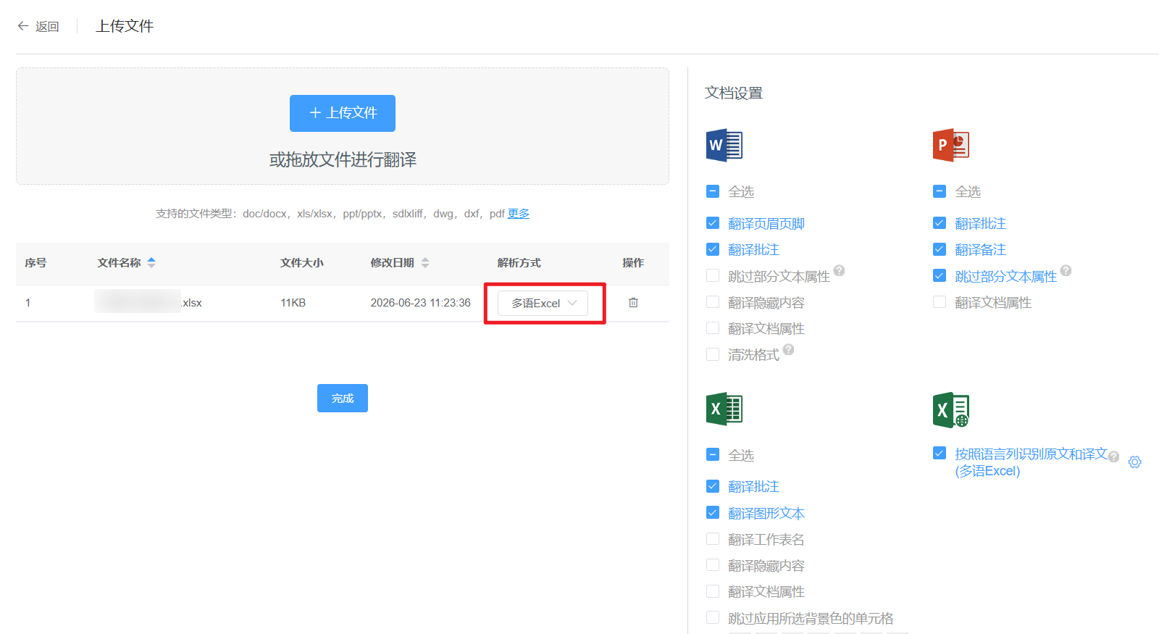Enable Excel 翻译隐藏内容 checkbox
The height and width of the screenshot is (634, 1159).
[713, 565]
